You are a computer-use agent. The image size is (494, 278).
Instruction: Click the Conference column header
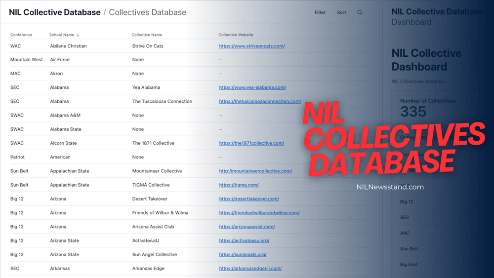[x=21, y=35]
